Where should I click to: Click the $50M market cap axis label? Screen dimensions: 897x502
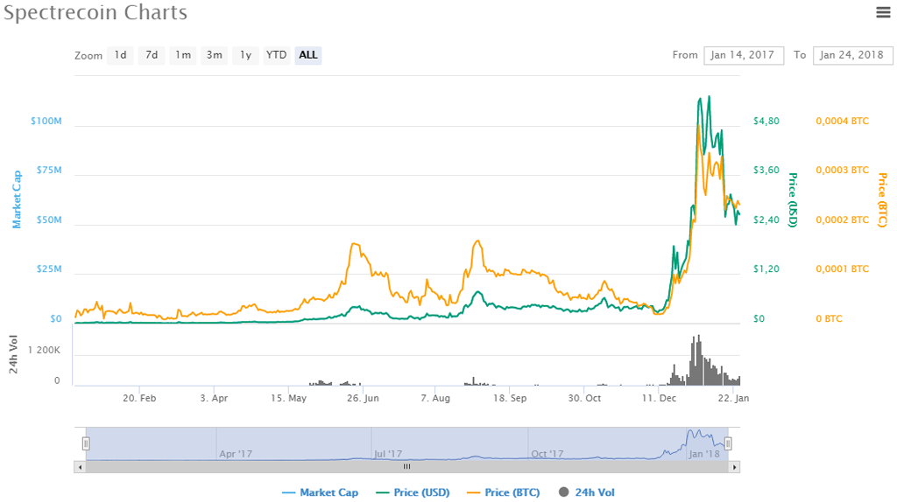[49, 220]
